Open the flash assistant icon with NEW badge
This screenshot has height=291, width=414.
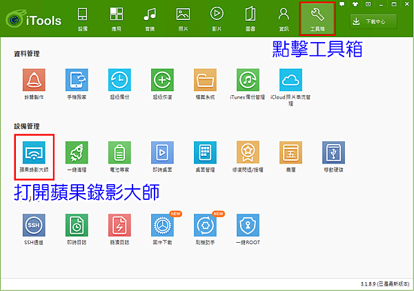tap(205, 225)
